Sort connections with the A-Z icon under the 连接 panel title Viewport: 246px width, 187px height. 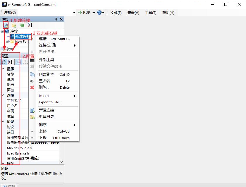pos(30,25)
